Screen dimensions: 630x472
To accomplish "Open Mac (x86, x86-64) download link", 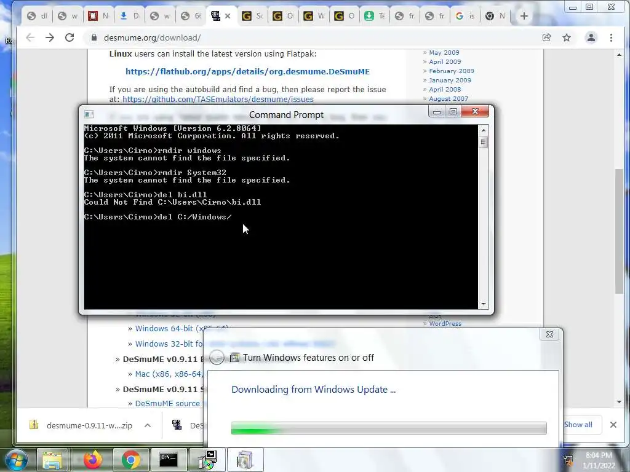I will tap(169, 374).
